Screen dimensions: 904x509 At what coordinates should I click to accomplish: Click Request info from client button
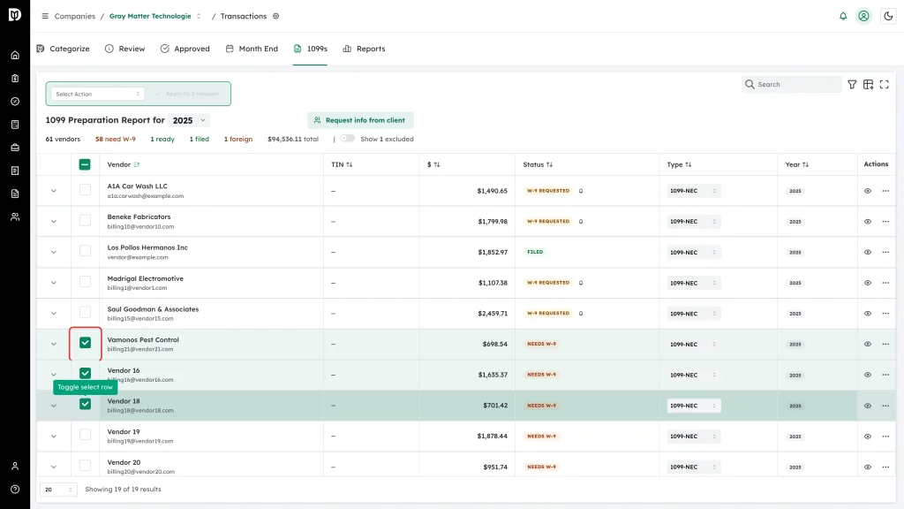pyautogui.click(x=360, y=120)
